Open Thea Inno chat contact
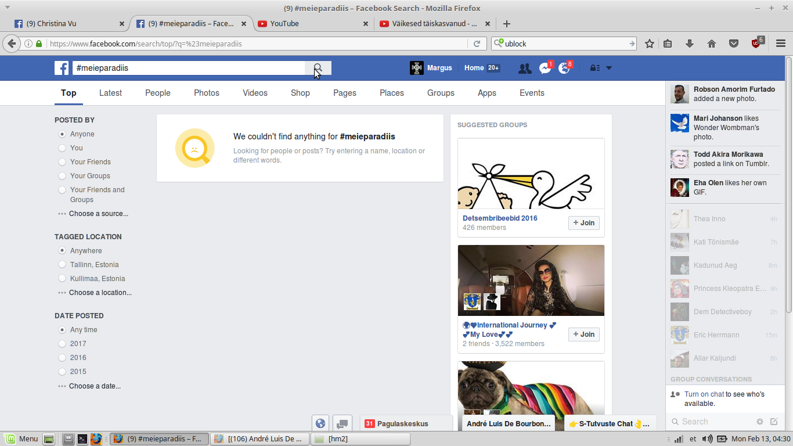The image size is (793, 446). tap(724, 219)
